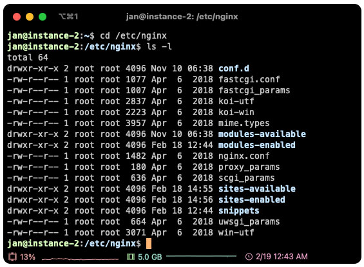This screenshot has height=267, width=364.
Task: Maximize the window with the green button
Action: [43, 17]
